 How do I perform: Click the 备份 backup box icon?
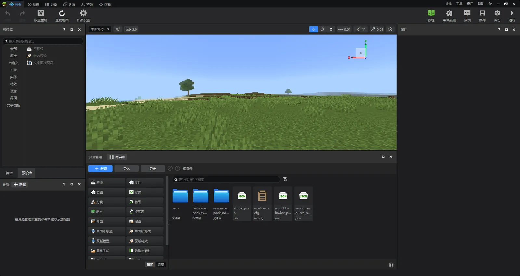click(x=497, y=13)
